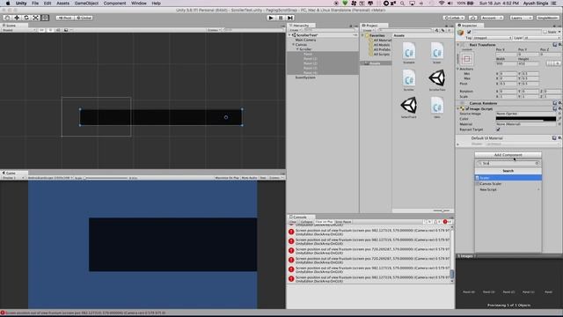563x317 pixels.
Task: Open the editor Layout dropdown
Action: pos(548,18)
